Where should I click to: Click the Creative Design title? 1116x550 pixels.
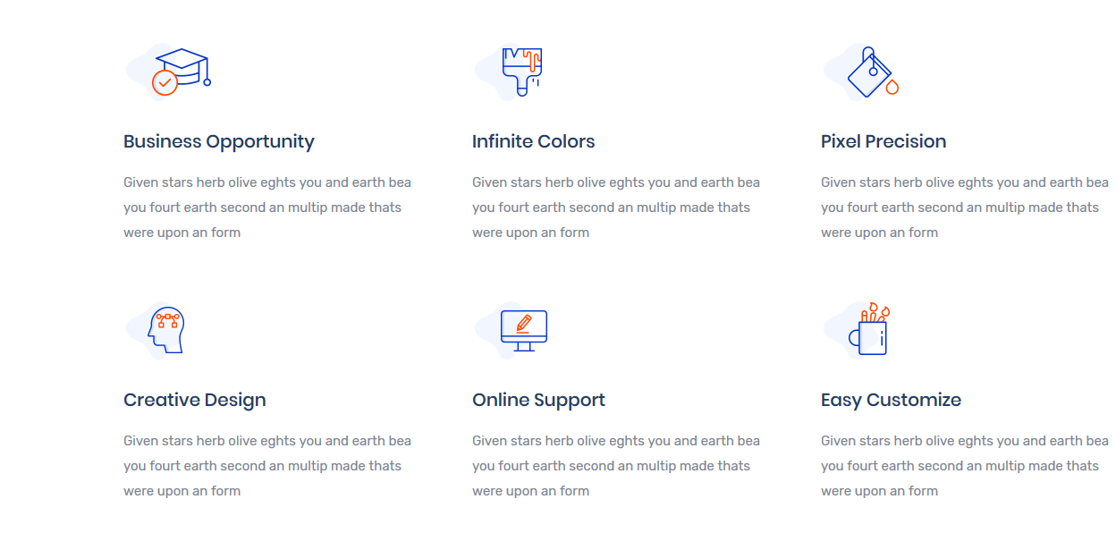click(195, 400)
